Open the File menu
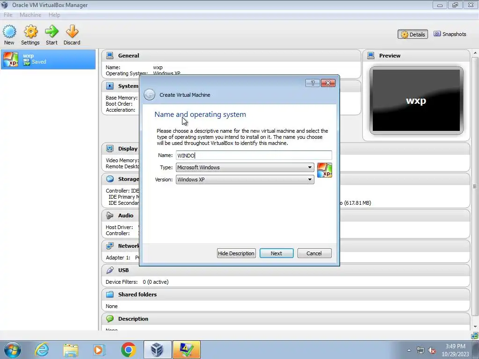 8,15
